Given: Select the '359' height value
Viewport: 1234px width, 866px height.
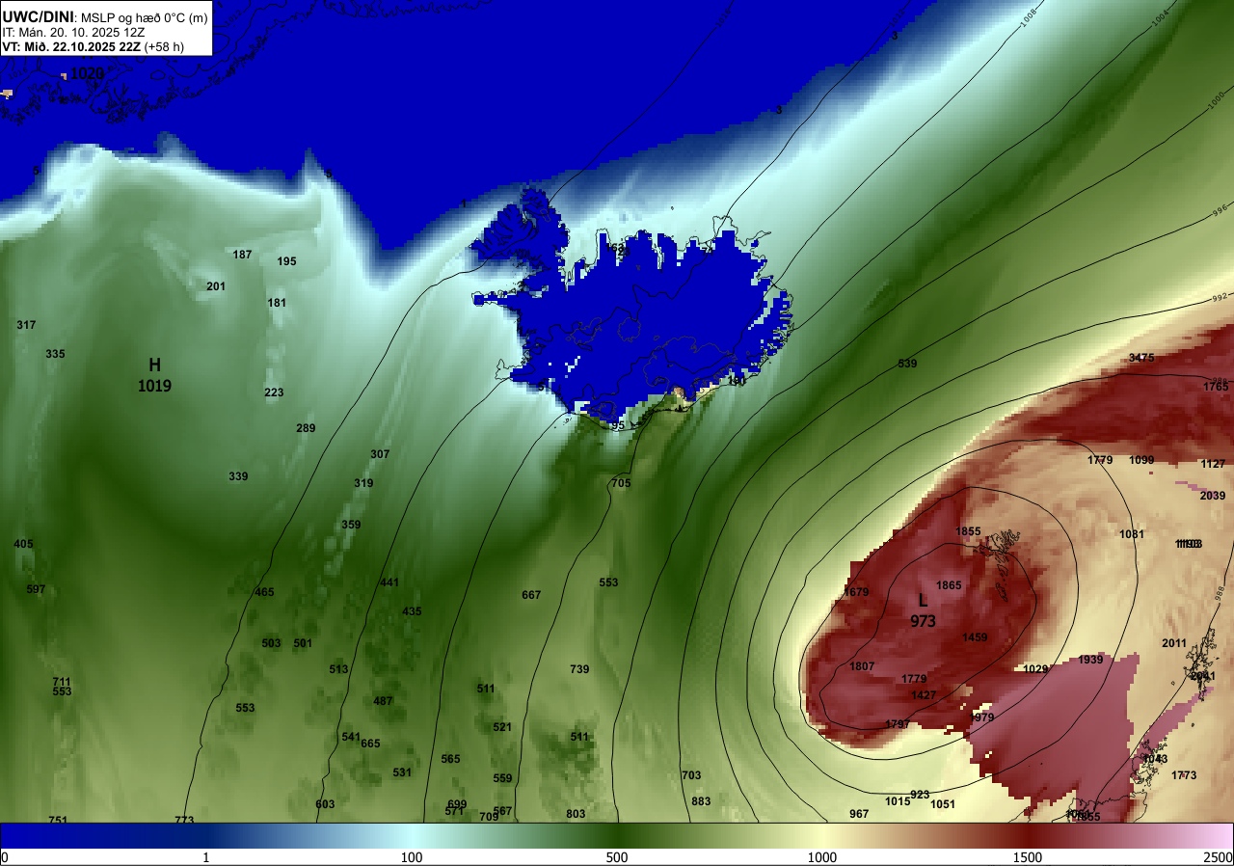Looking at the screenshot, I should [x=351, y=525].
